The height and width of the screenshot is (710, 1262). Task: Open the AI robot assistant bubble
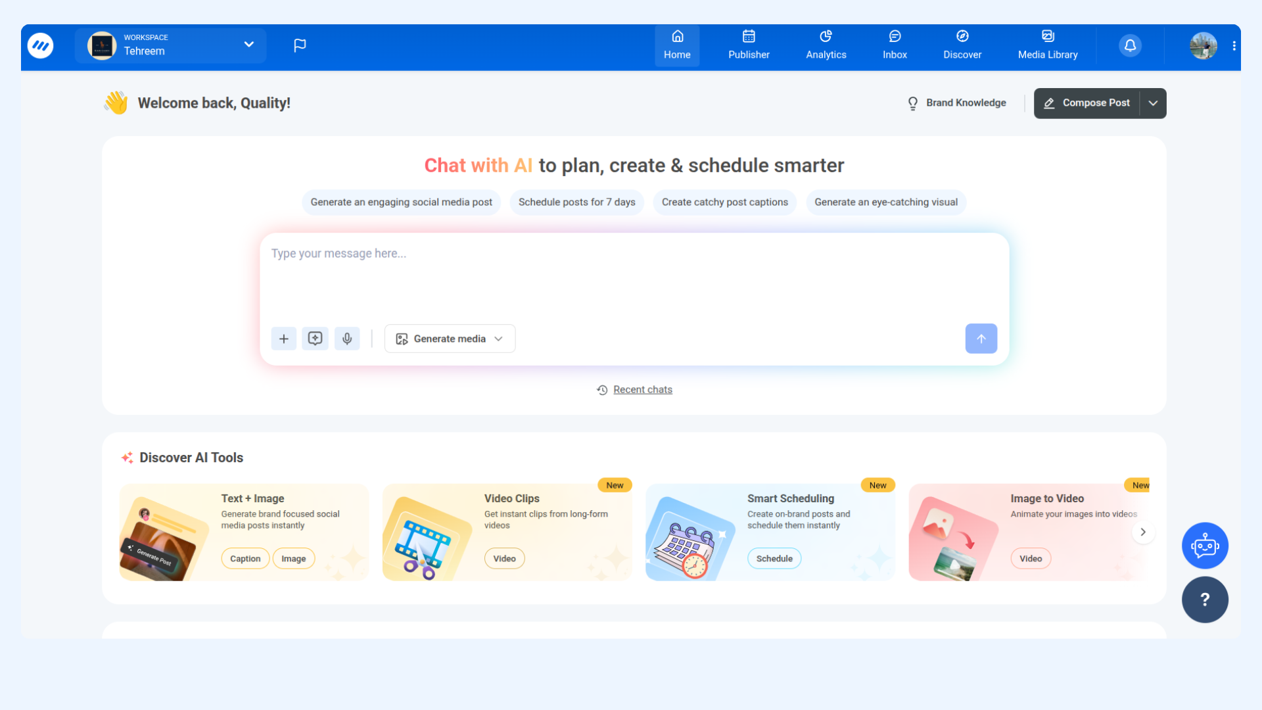(x=1205, y=546)
